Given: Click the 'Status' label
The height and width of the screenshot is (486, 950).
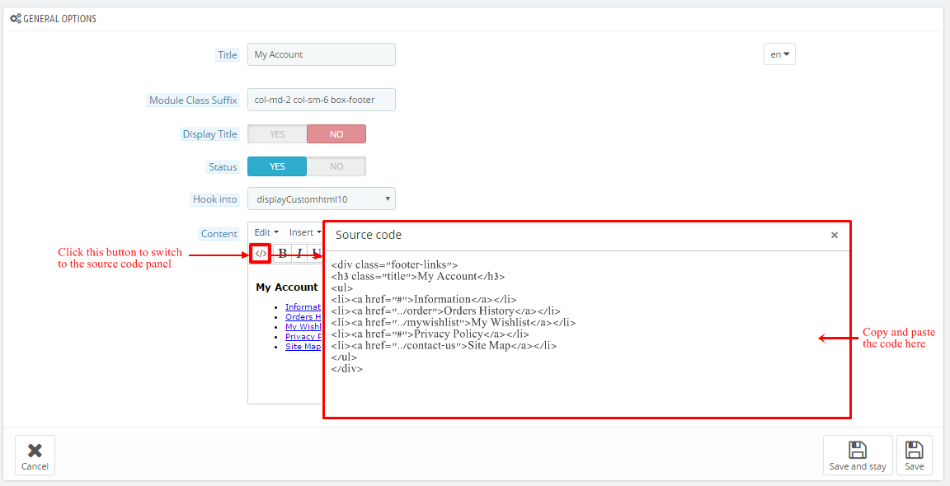Looking at the screenshot, I should (223, 167).
